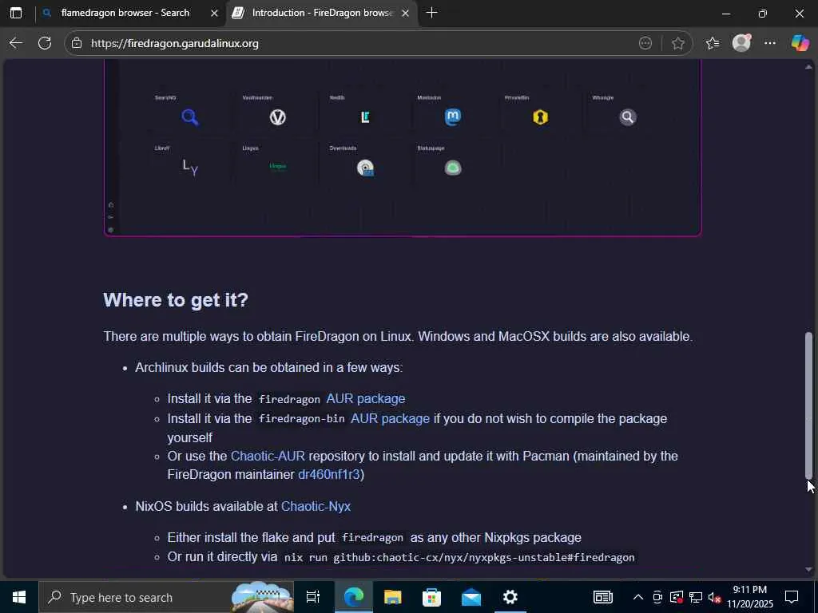Click the Vaultwarden icon in screenshot

click(x=277, y=117)
